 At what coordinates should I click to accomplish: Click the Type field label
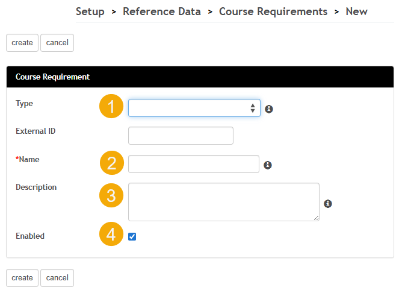click(24, 104)
